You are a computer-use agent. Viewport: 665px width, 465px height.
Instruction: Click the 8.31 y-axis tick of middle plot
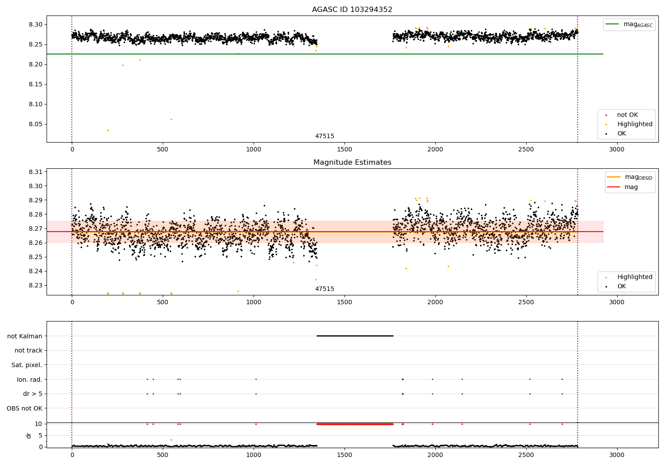tap(36, 172)
